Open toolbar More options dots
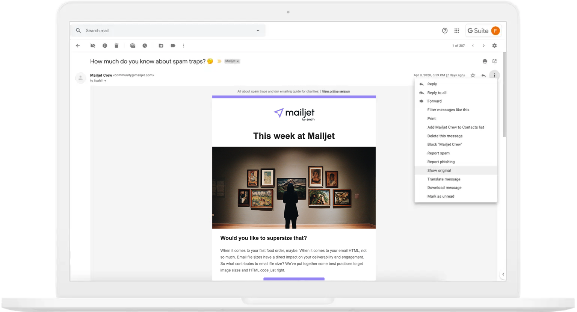This screenshot has width=577, height=312. point(184,45)
